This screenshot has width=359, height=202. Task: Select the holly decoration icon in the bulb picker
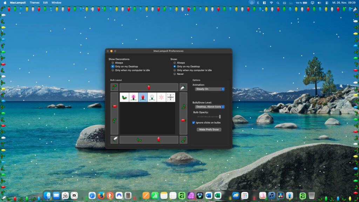(x=124, y=97)
